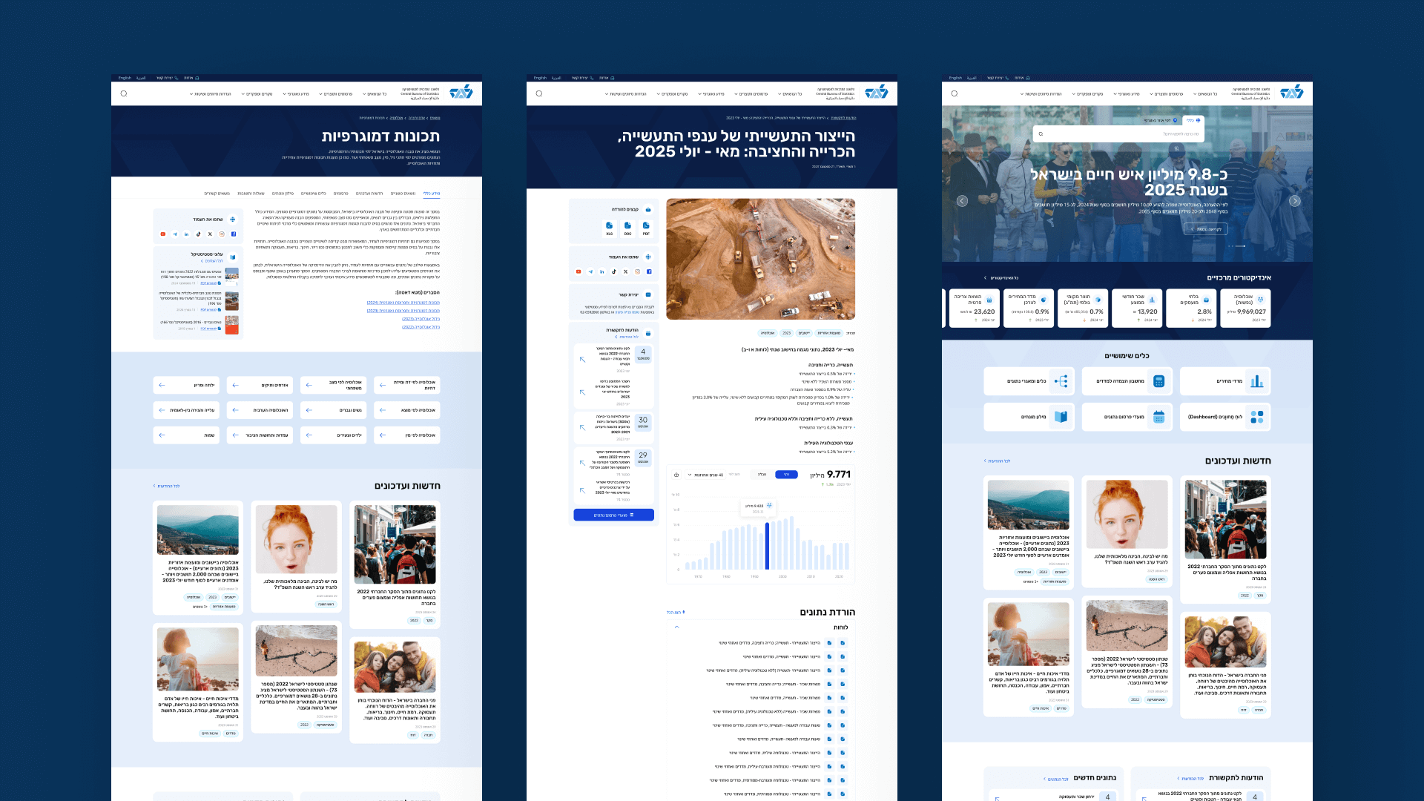Open the 4 September press release arrow

(x=583, y=359)
